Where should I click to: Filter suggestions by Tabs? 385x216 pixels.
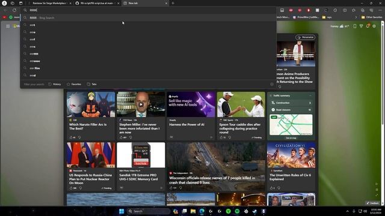91,84
